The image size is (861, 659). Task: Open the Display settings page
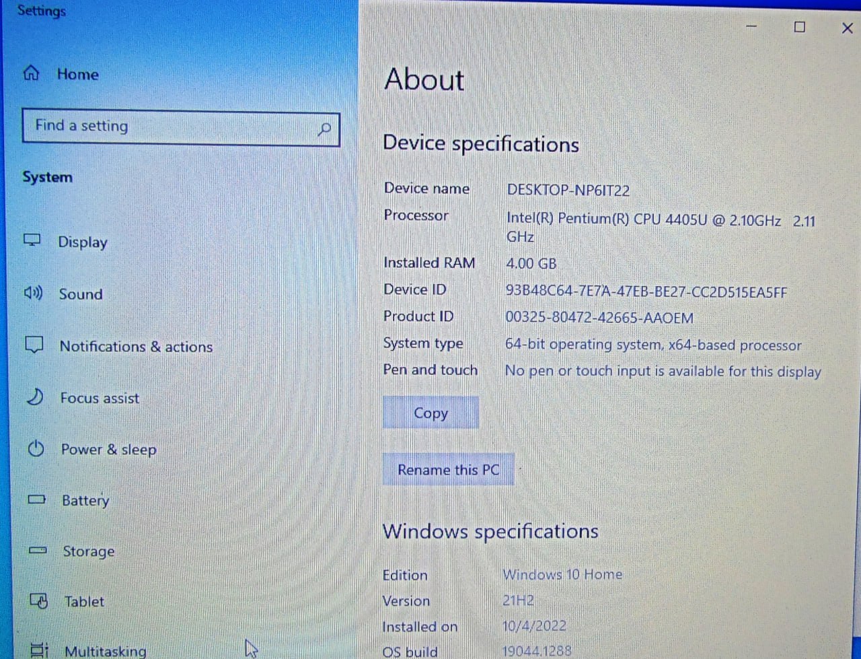click(83, 242)
